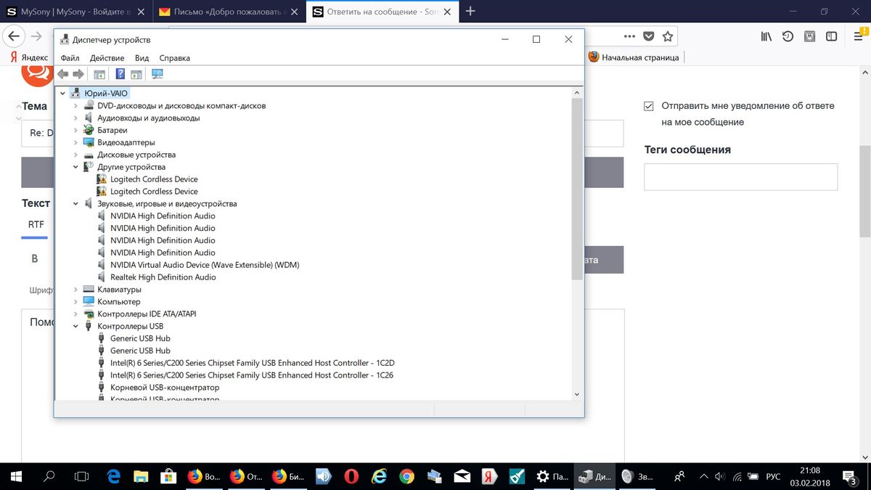Click the scan for hardware changes toolbar icon
The image size is (871, 490).
(x=158, y=74)
